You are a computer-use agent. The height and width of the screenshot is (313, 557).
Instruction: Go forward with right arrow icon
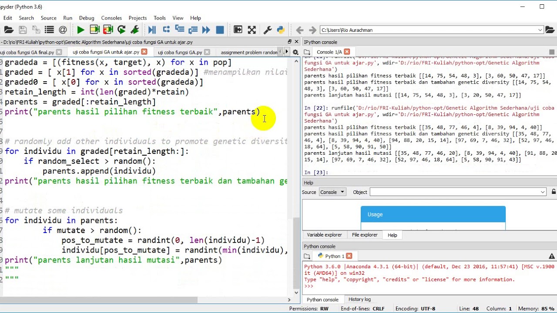pos(312,30)
